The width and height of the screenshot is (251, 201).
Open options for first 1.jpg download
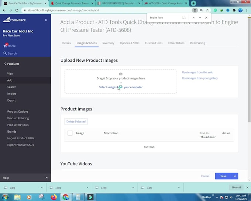click(x=42, y=188)
